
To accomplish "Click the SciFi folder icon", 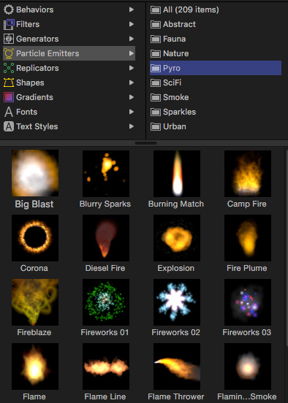I will pos(156,83).
